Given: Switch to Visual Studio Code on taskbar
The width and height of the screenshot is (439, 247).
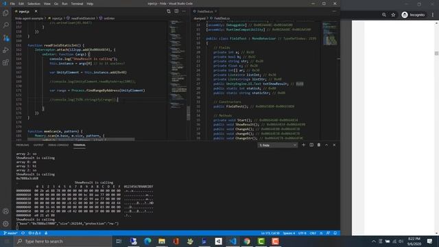Looking at the screenshot, I should (233, 241).
